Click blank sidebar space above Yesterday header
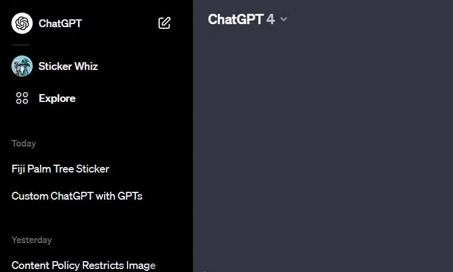This screenshot has width=453, height=272. [96, 220]
